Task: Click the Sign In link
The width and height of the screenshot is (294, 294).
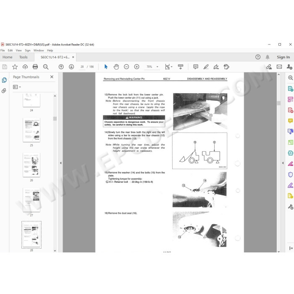Action: [283, 57]
